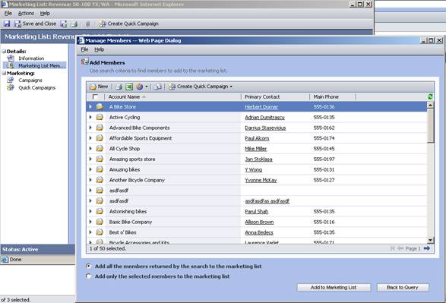The width and height of the screenshot is (446, 303).
Task: Select Add only the selected members radio option
Action: pos(88,276)
